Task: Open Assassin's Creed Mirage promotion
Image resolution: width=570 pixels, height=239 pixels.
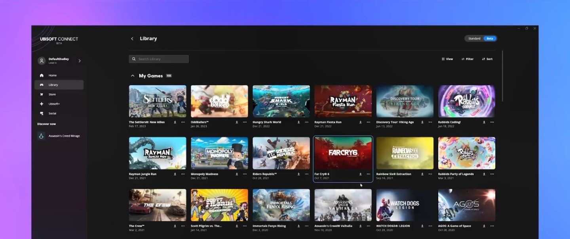Action: [x=59, y=136]
